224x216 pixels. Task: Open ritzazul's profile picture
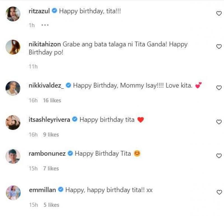click(x=13, y=14)
